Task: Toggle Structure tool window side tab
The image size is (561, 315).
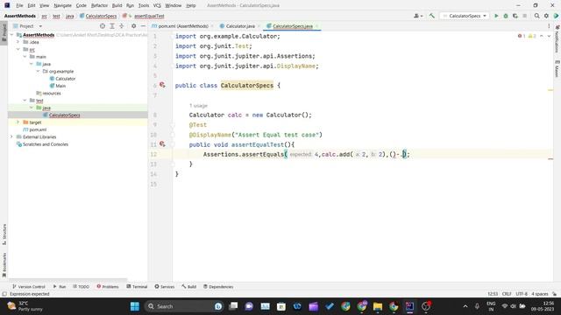Action: (4, 234)
